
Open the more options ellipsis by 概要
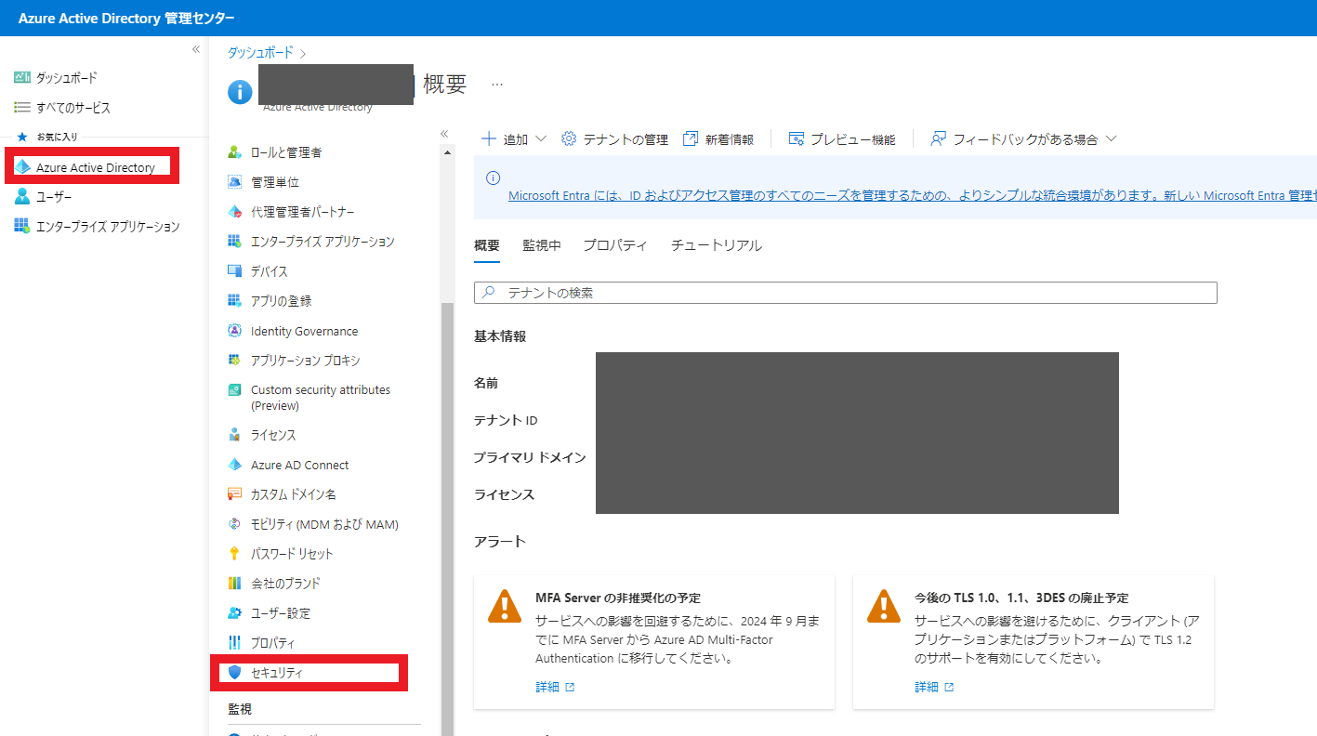(x=497, y=85)
